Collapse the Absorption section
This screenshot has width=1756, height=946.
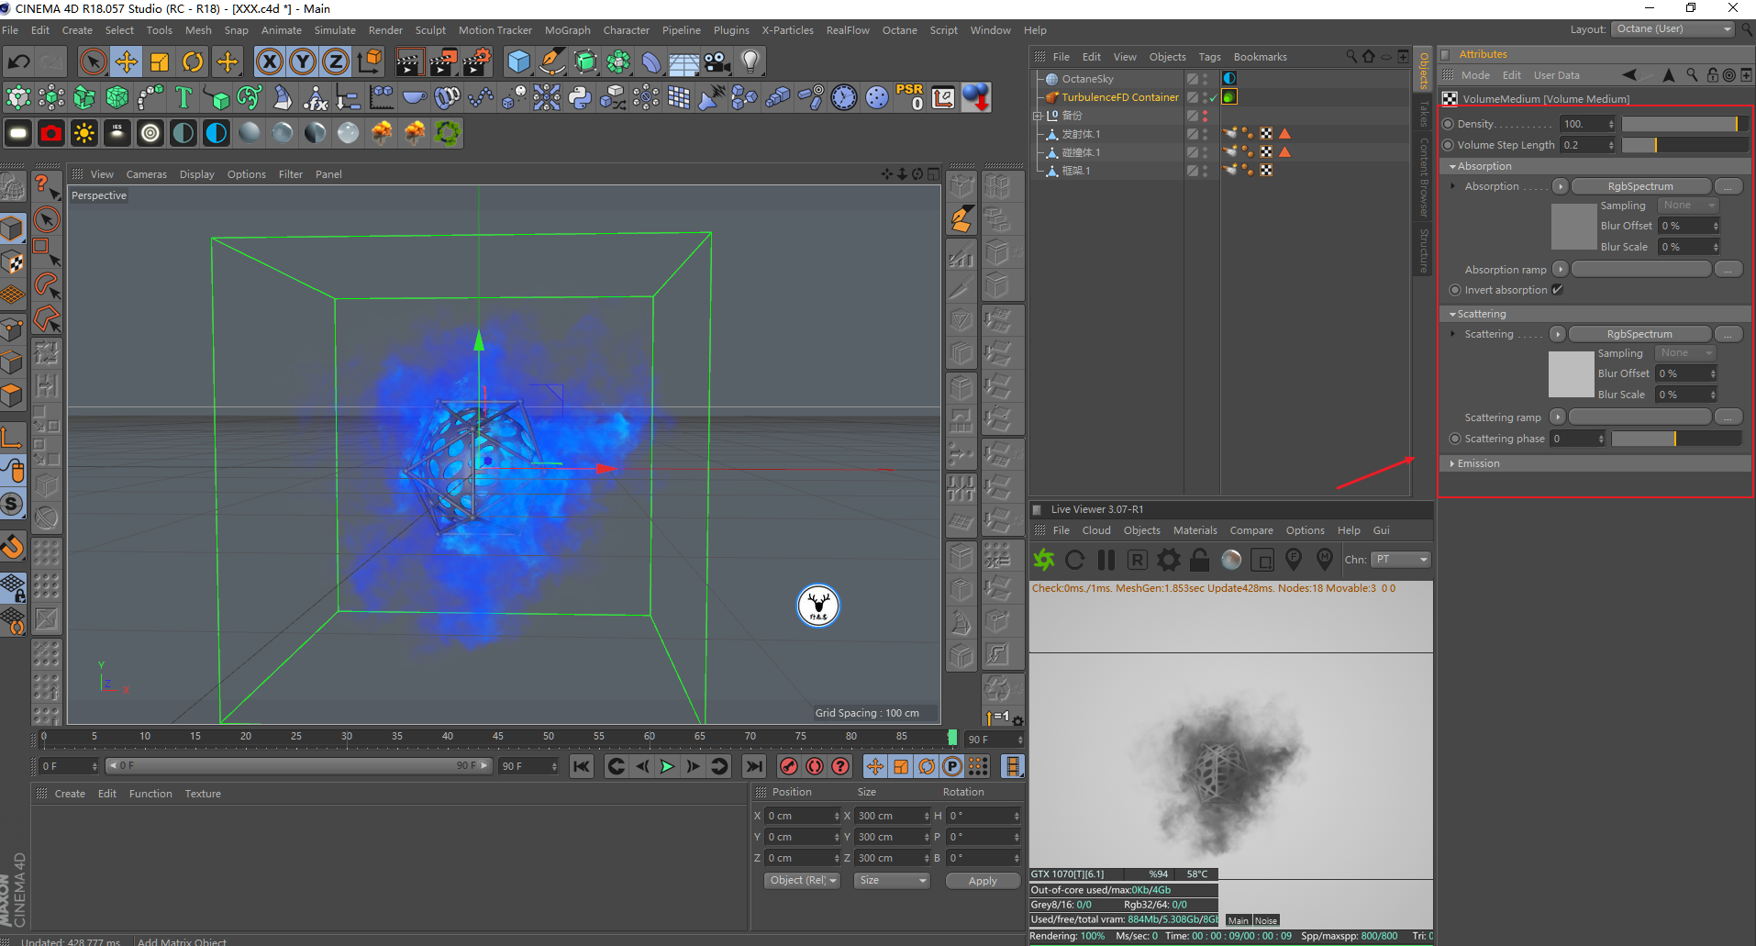tap(1453, 167)
